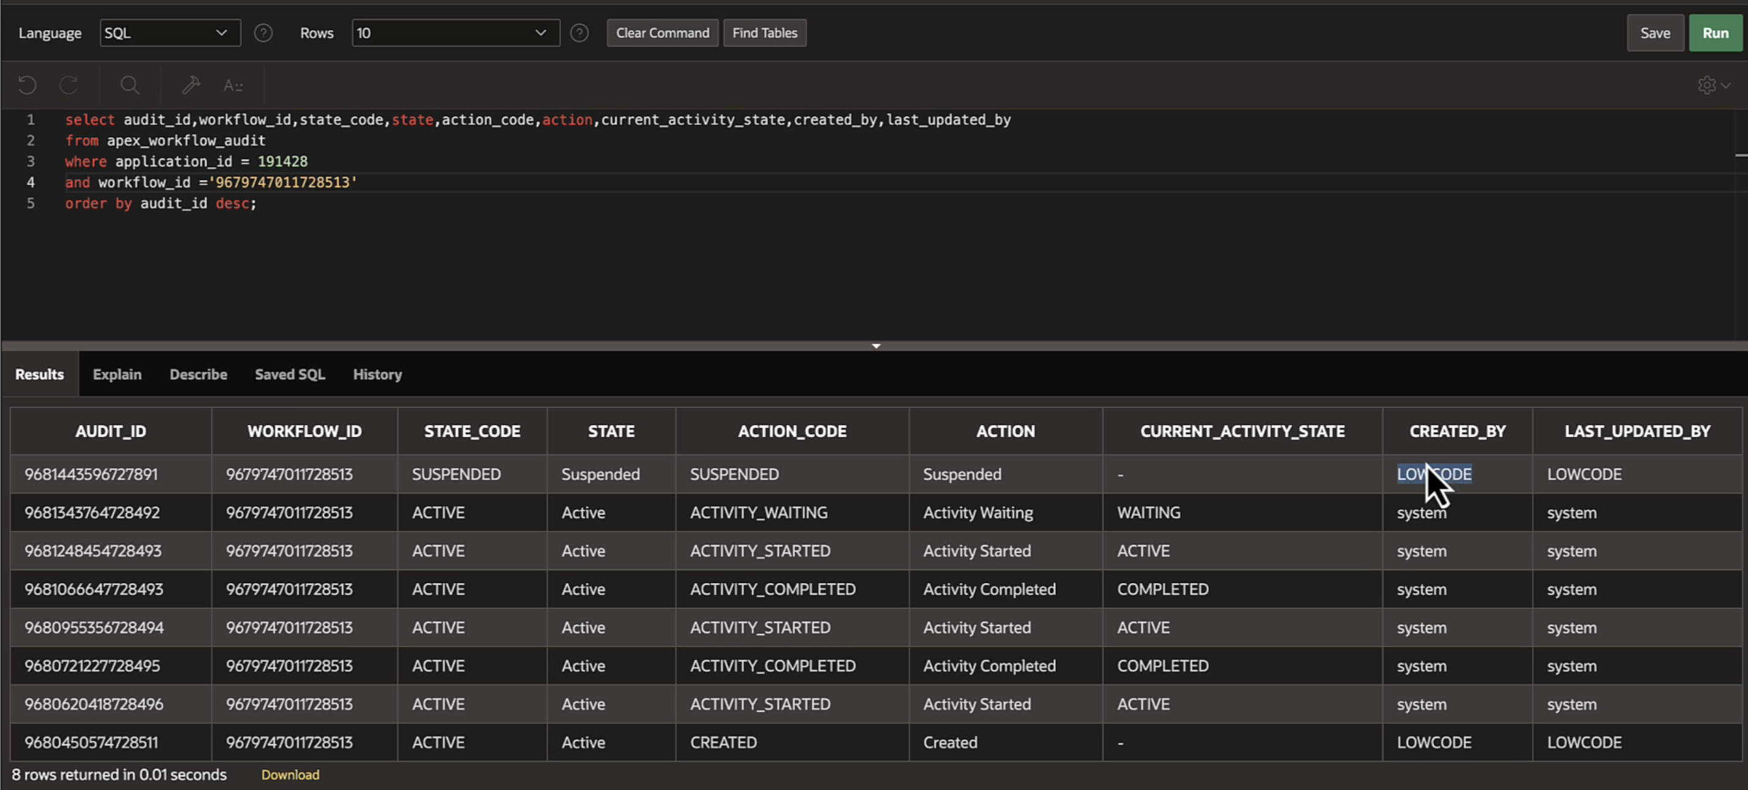Open the Saved SQL tab
Screen dimensions: 1748x790
[290, 374]
